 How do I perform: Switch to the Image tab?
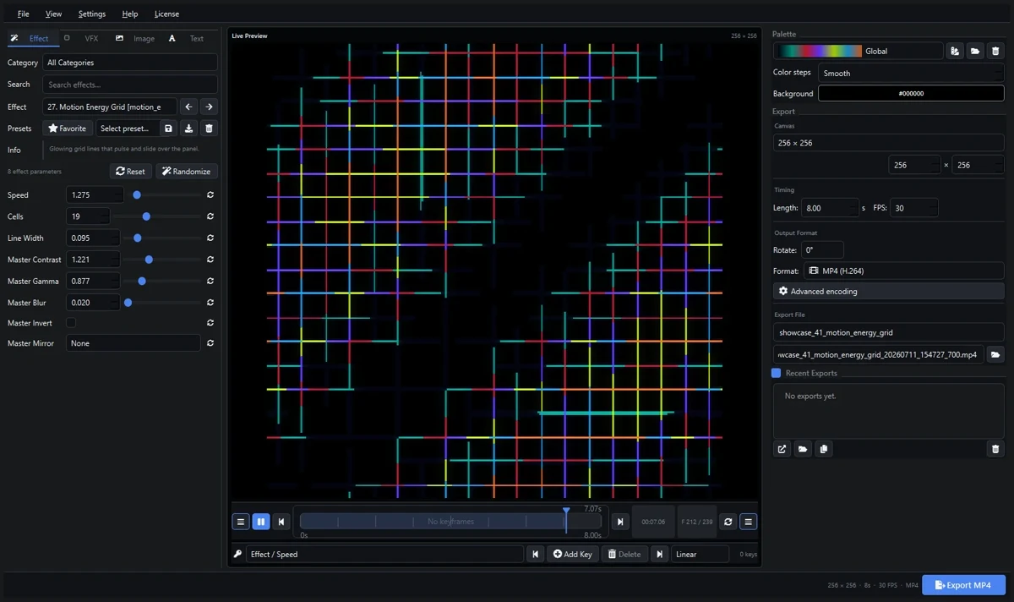click(x=135, y=38)
